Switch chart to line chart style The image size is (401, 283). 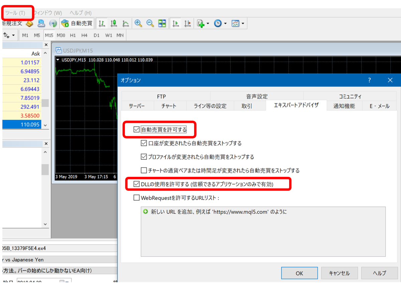(x=125, y=24)
